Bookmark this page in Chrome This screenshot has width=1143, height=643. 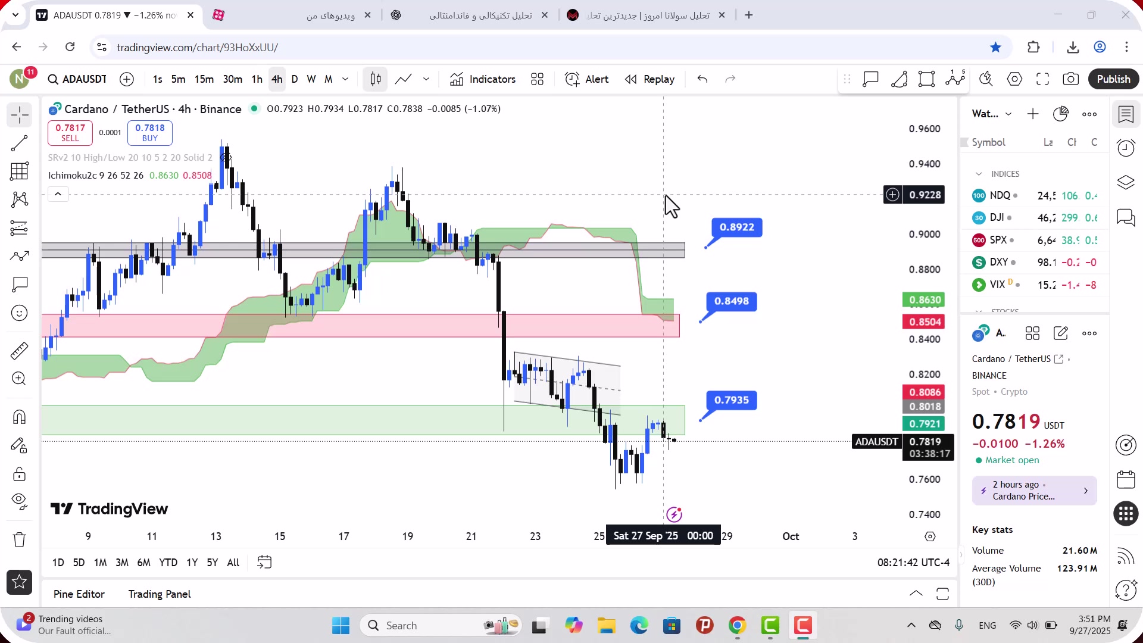(x=995, y=47)
